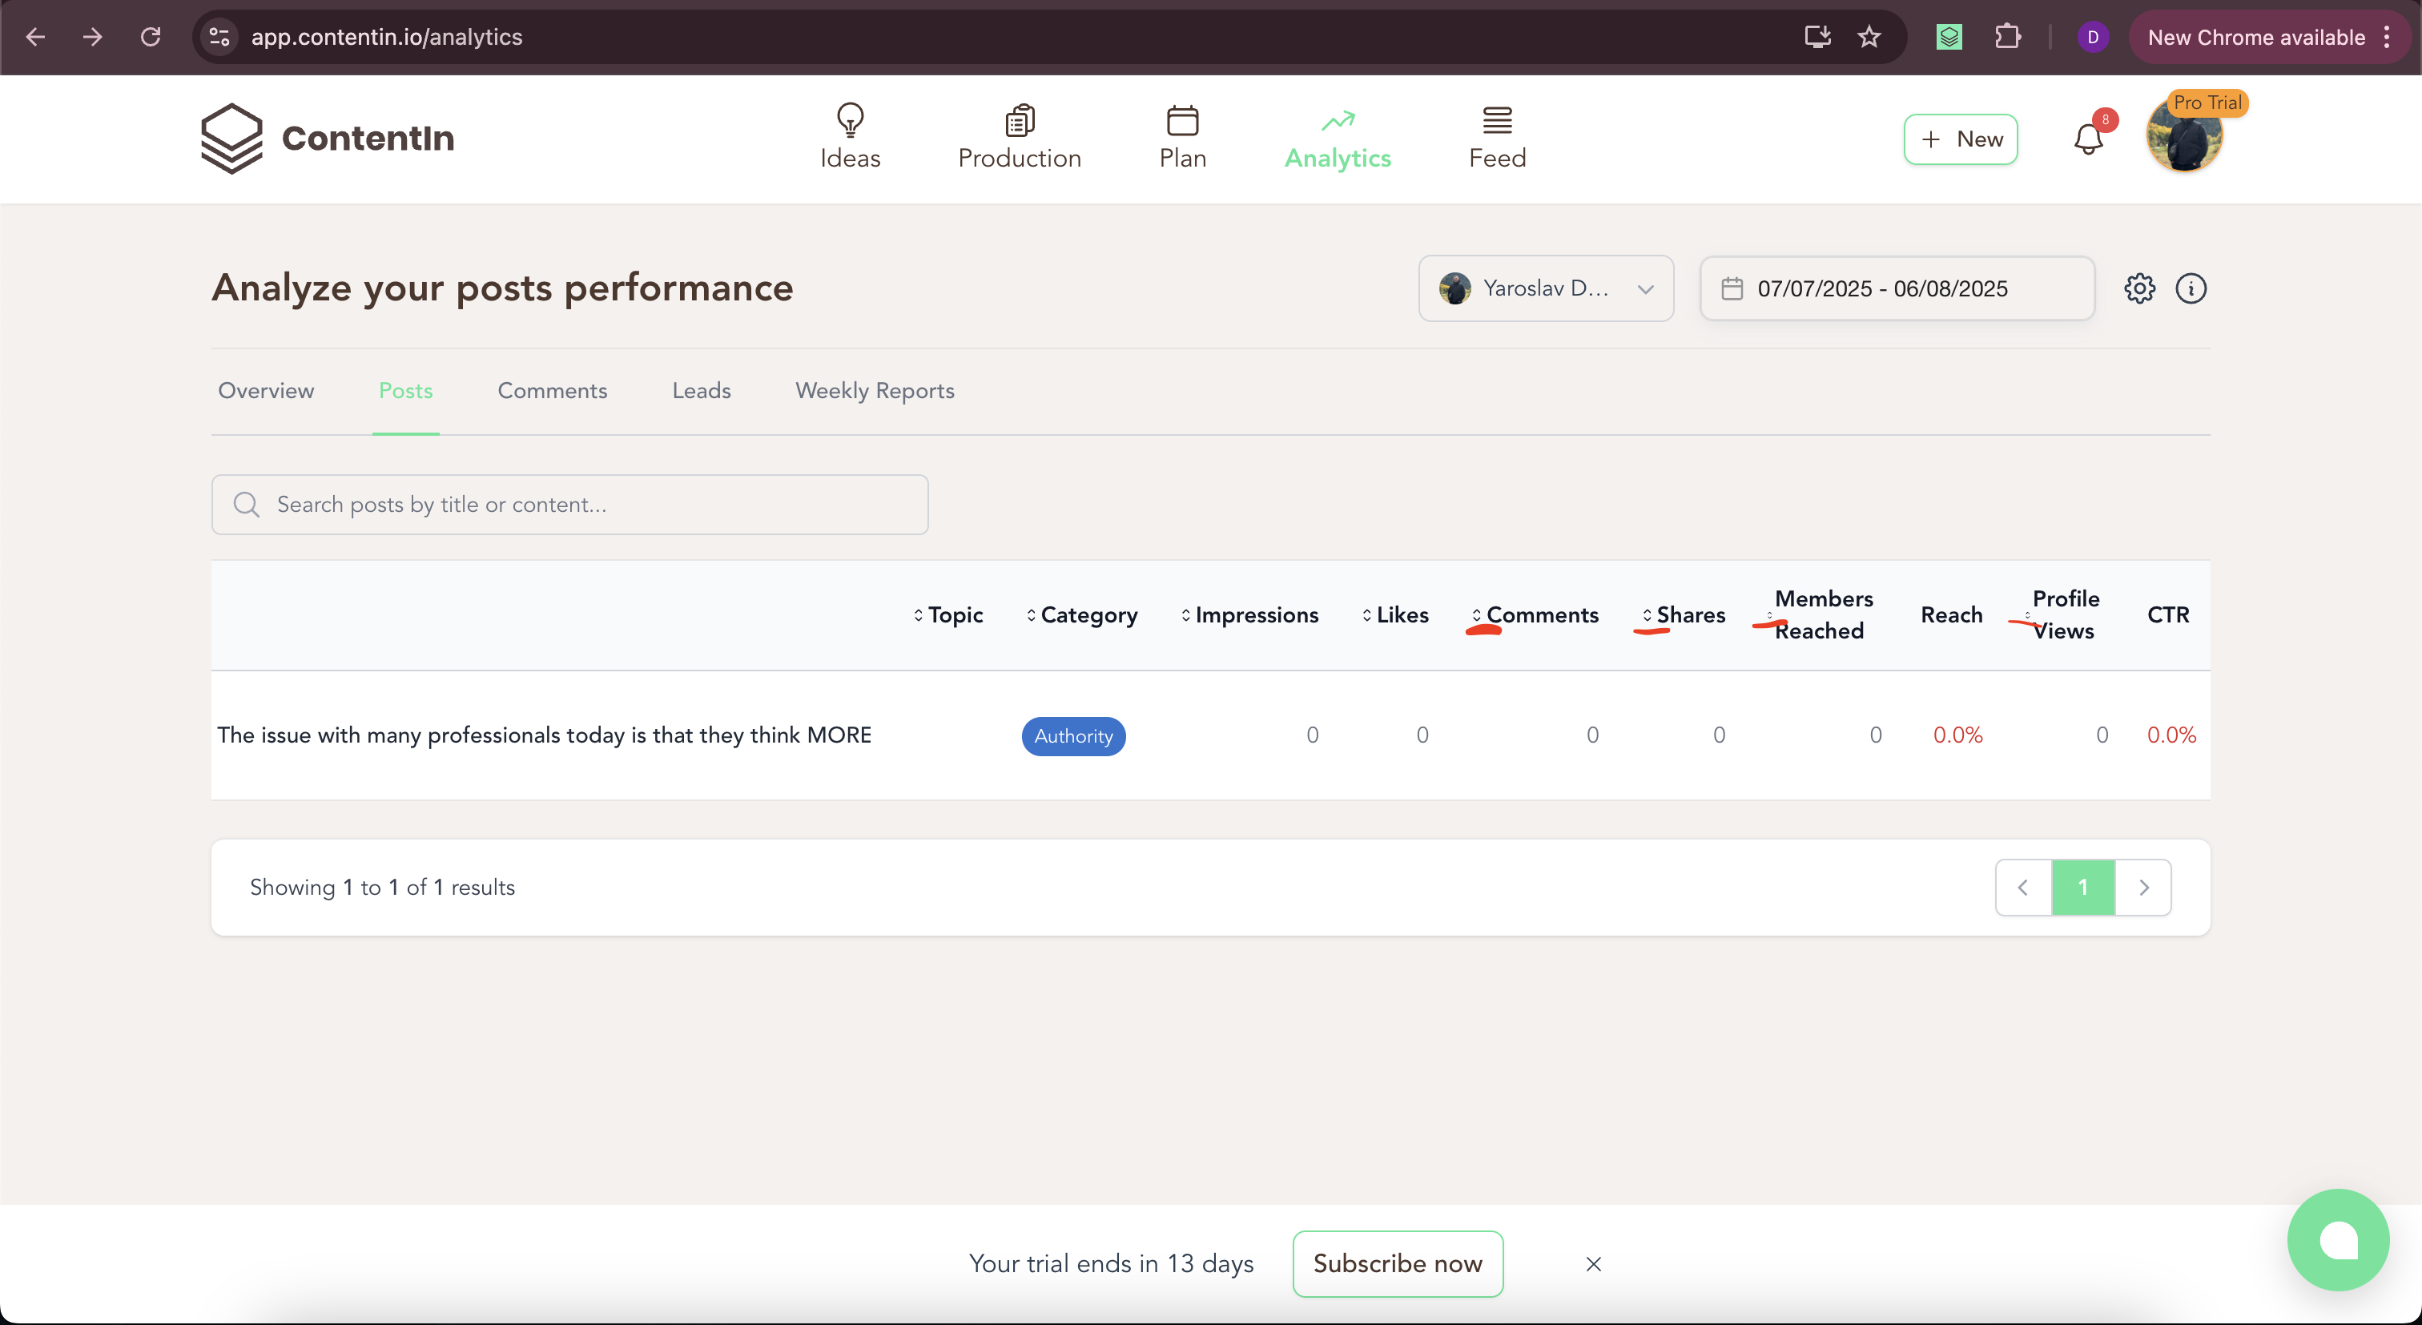Install app icon in address bar
The height and width of the screenshot is (1325, 2422).
(x=1817, y=37)
